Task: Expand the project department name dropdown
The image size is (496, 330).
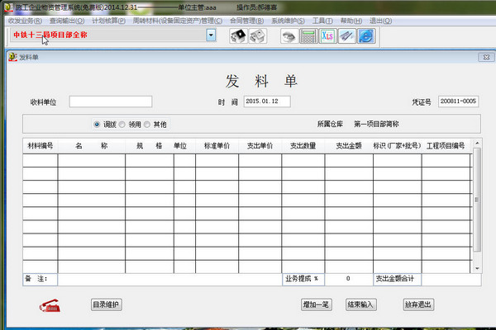Action: click(x=211, y=35)
